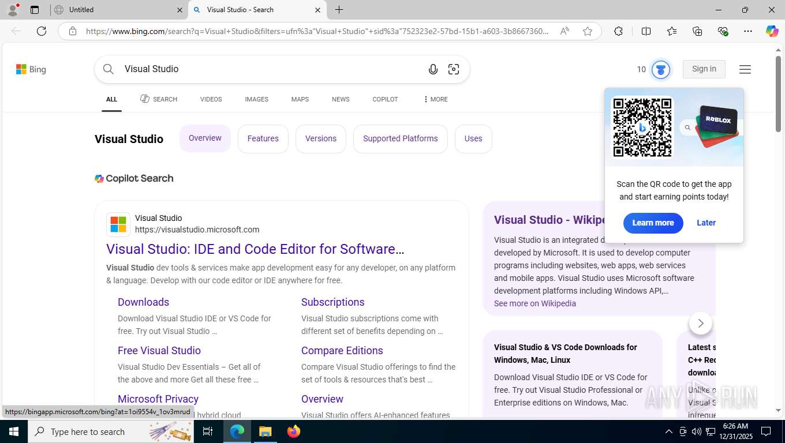Open Compare Editions link
This screenshot has width=785, height=443.
(342, 351)
